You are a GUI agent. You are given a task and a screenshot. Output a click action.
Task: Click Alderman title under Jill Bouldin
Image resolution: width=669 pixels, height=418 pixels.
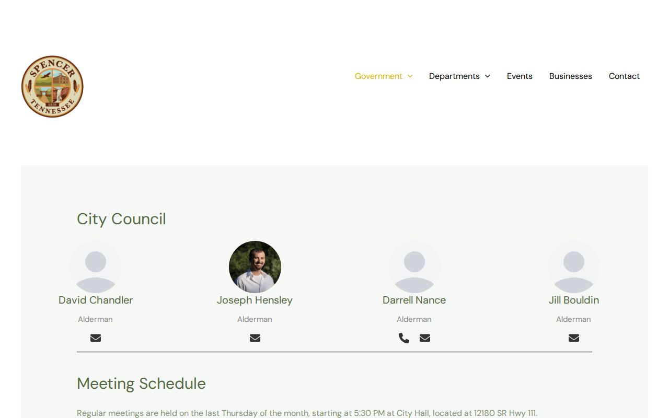(574, 319)
